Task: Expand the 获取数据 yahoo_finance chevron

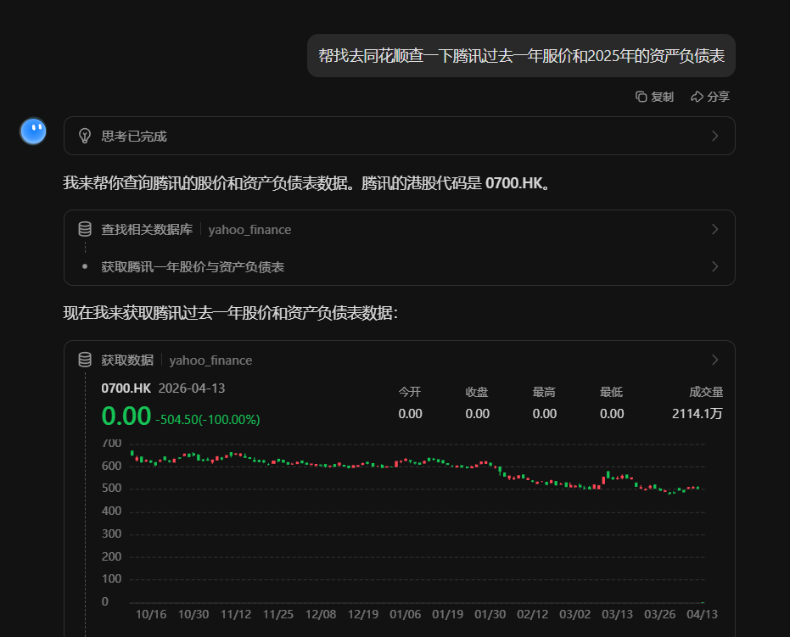Action: [x=715, y=360]
